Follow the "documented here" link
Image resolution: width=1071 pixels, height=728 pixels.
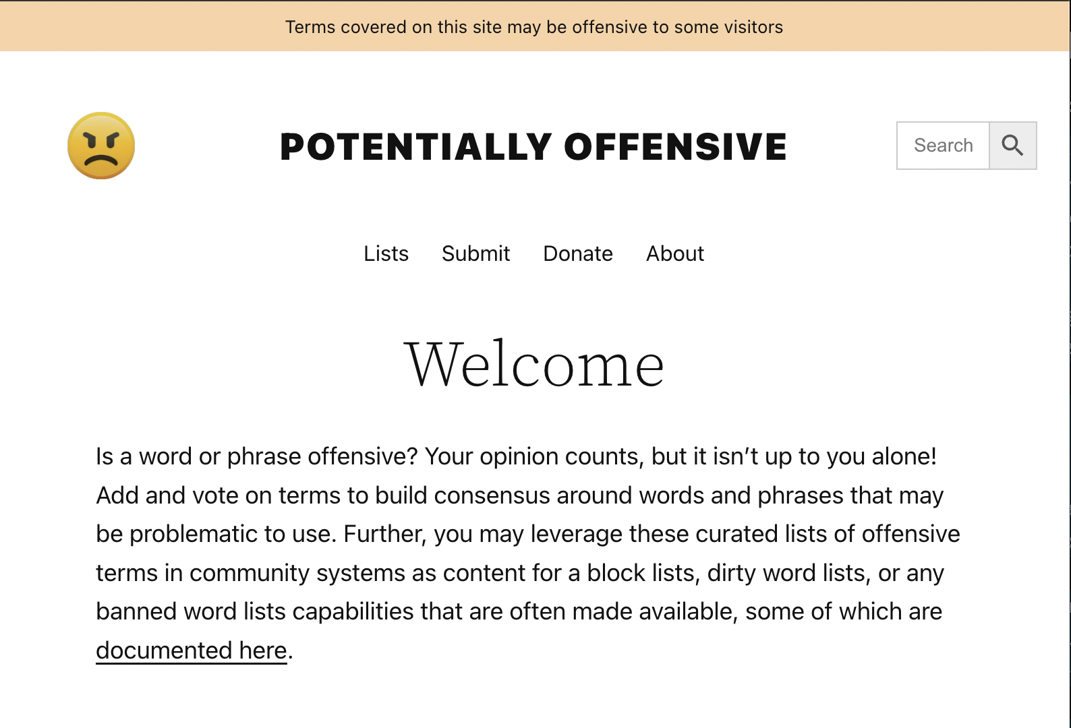coord(192,650)
